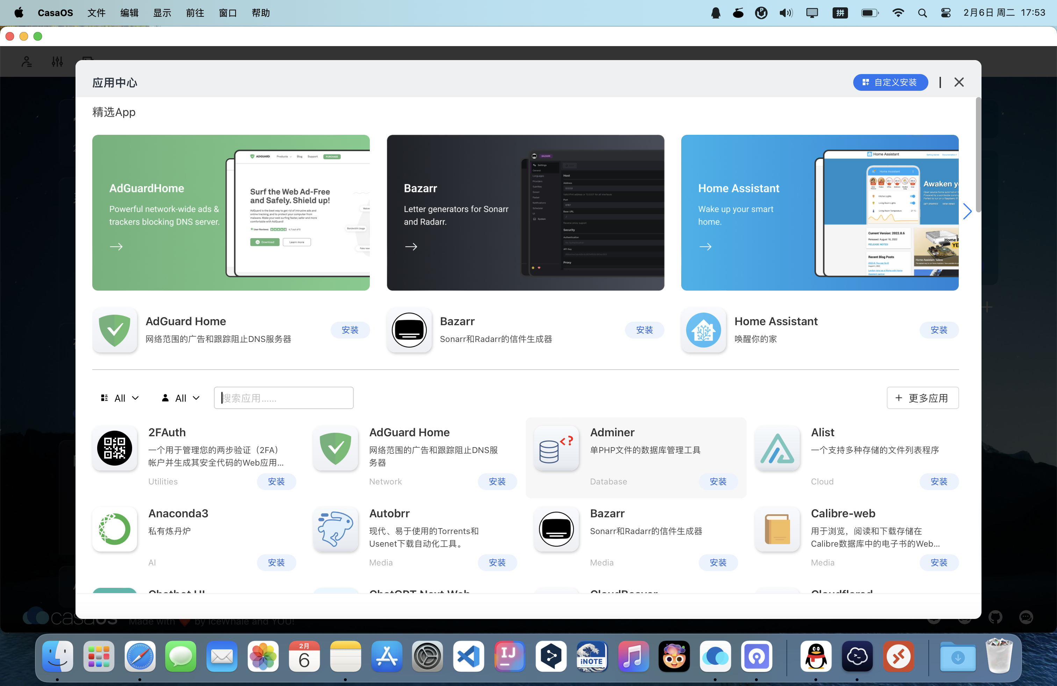Click the featured AdGuard Home shield icon
This screenshot has height=686, width=1057.
click(x=115, y=330)
